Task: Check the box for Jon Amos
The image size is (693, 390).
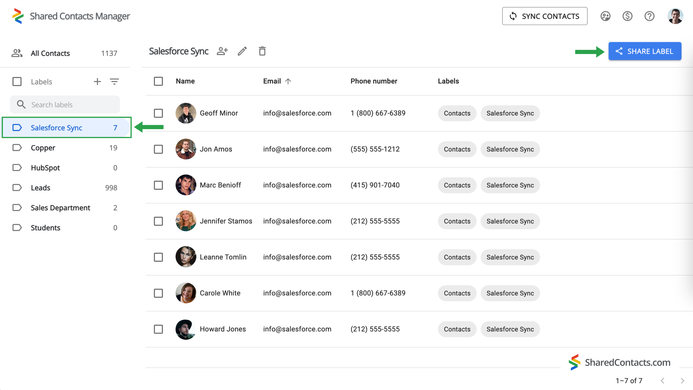Action: [x=158, y=149]
